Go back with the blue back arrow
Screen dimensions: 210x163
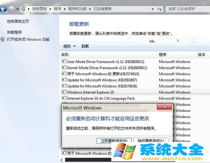pyautogui.click(x=3, y=9)
